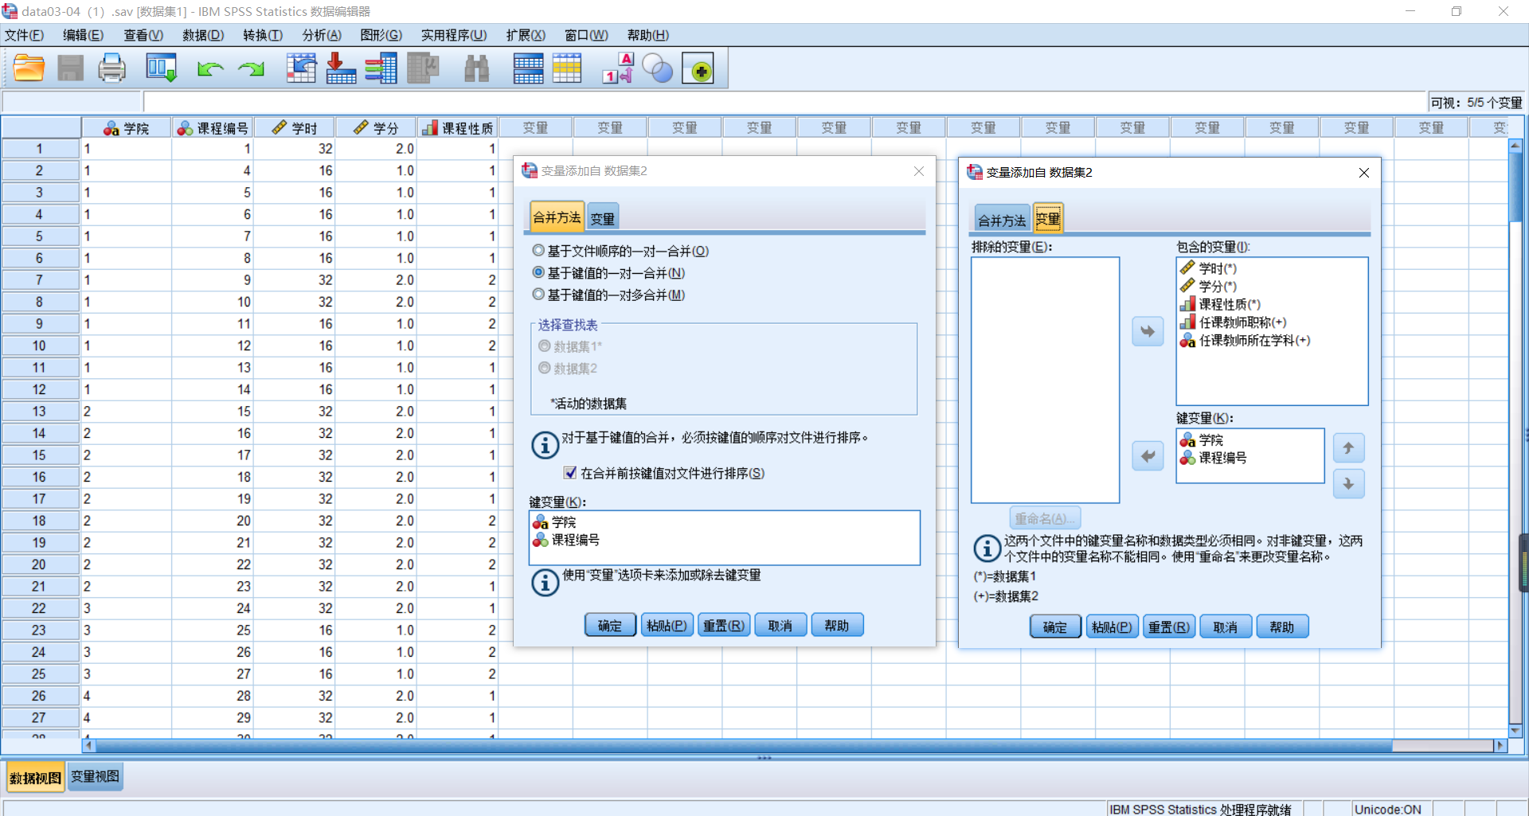This screenshot has width=1529, height=816.
Task: Click the Print icon in toolbar
Action: [111, 68]
